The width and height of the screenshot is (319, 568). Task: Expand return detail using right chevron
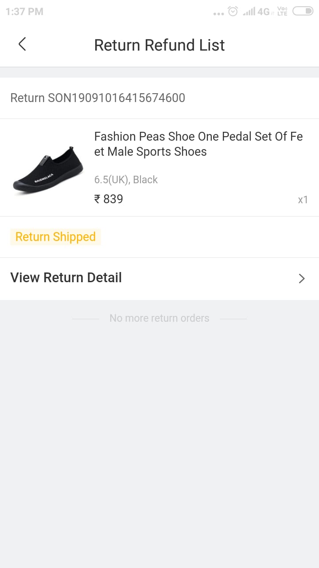[302, 278]
